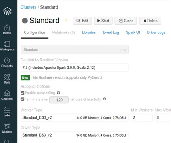
Task: Clone the Standard cluster
Action: (126, 21)
